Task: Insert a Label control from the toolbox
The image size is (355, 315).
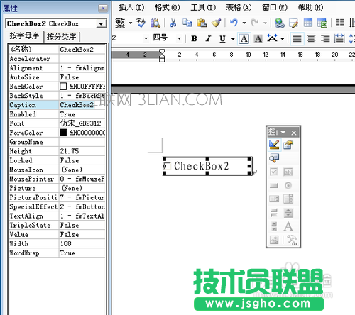Action: click(288, 226)
